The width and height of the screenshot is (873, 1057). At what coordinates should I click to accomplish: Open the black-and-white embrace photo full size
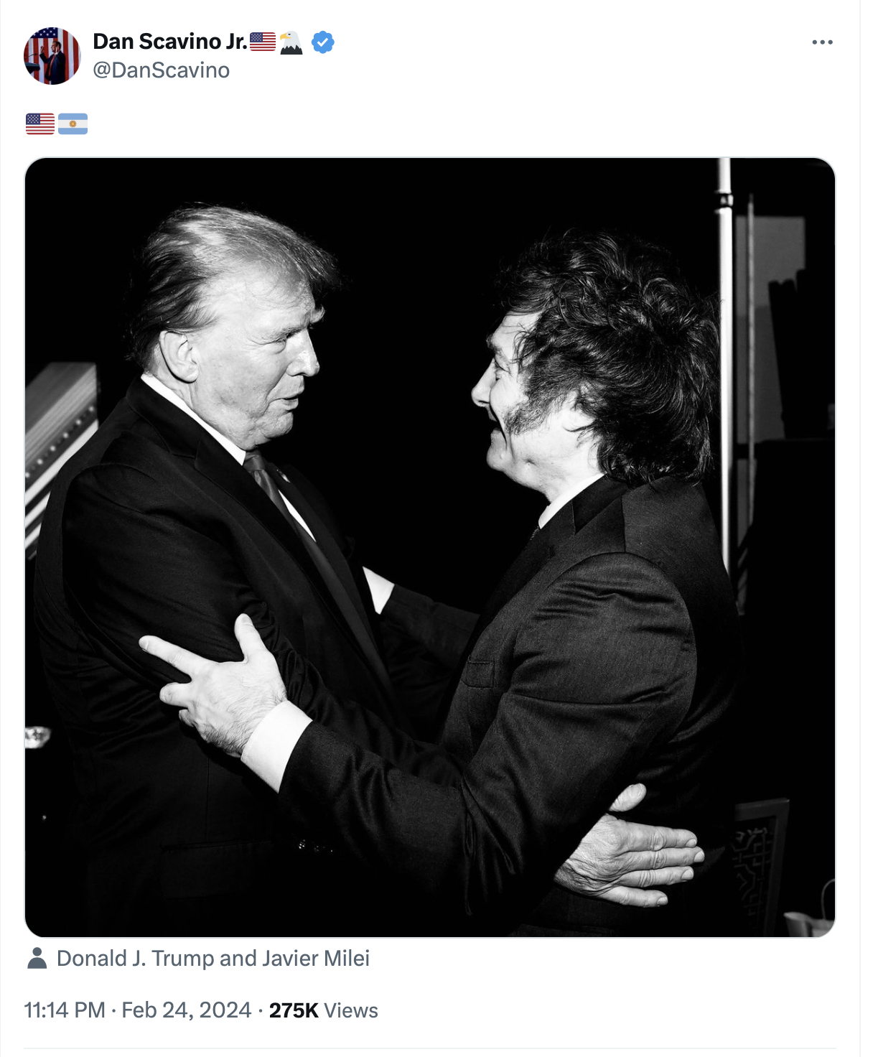pos(430,547)
